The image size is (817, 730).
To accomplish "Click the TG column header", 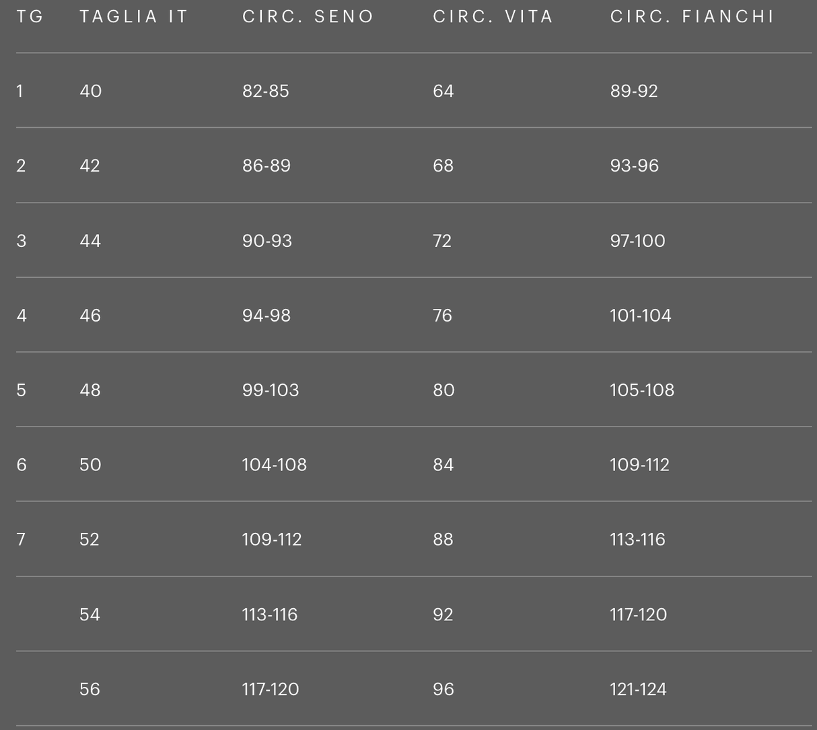I will tap(30, 17).
